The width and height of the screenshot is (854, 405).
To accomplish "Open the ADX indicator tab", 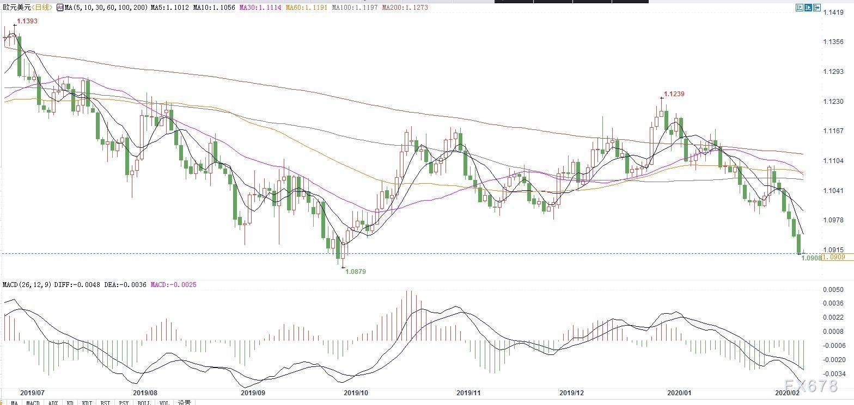I will tap(53, 403).
